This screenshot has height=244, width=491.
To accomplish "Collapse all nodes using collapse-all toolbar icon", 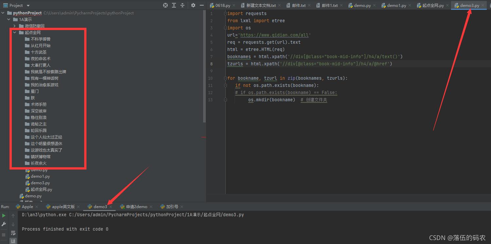I will pos(182,5).
